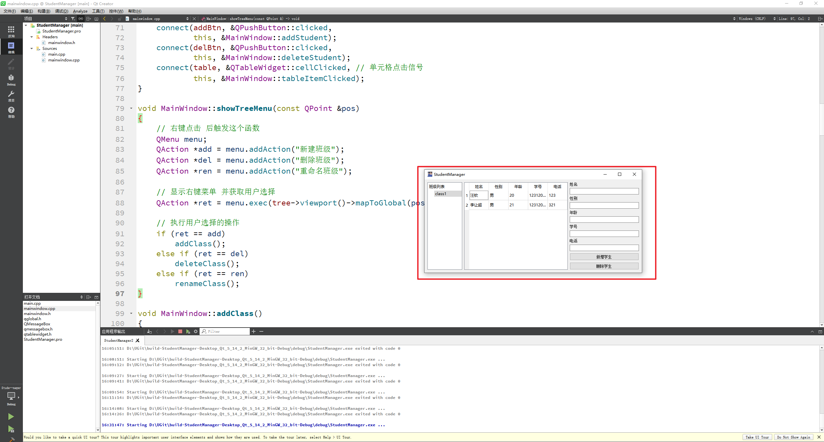This screenshot has width=824, height=442.
Task: Open application output settings gear
Action: tap(196, 331)
